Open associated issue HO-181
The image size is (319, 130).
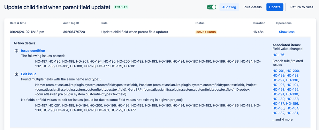(292, 113)
